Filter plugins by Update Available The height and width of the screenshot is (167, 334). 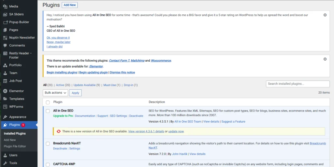pos(84,85)
